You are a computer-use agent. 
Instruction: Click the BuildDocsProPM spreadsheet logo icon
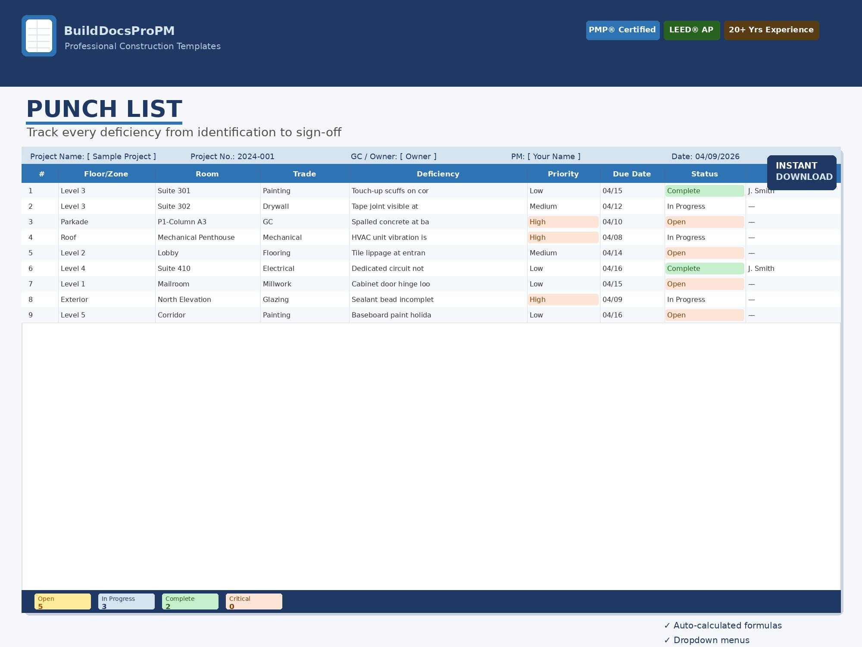[39, 36]
